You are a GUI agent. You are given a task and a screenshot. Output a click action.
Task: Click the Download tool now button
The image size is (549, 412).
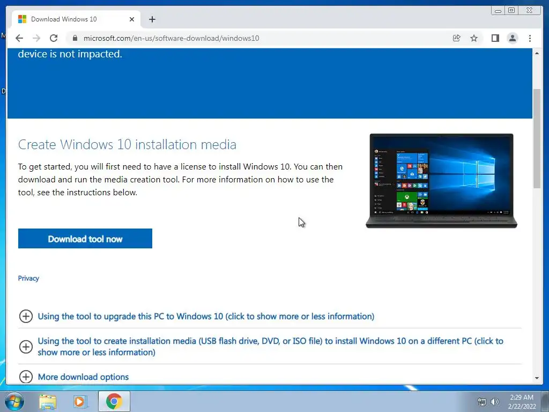tap(85, 239)
